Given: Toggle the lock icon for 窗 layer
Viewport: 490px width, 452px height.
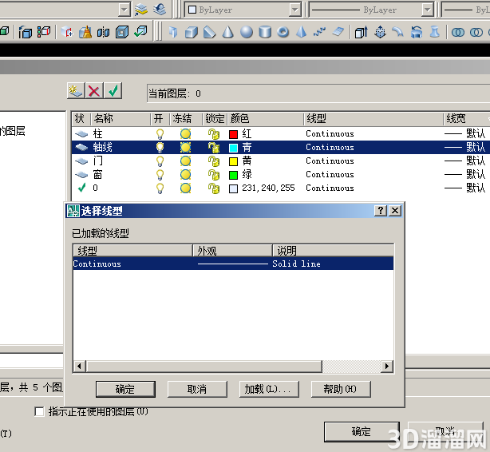Looking at the screenshot, I should [x=214, y=175].
